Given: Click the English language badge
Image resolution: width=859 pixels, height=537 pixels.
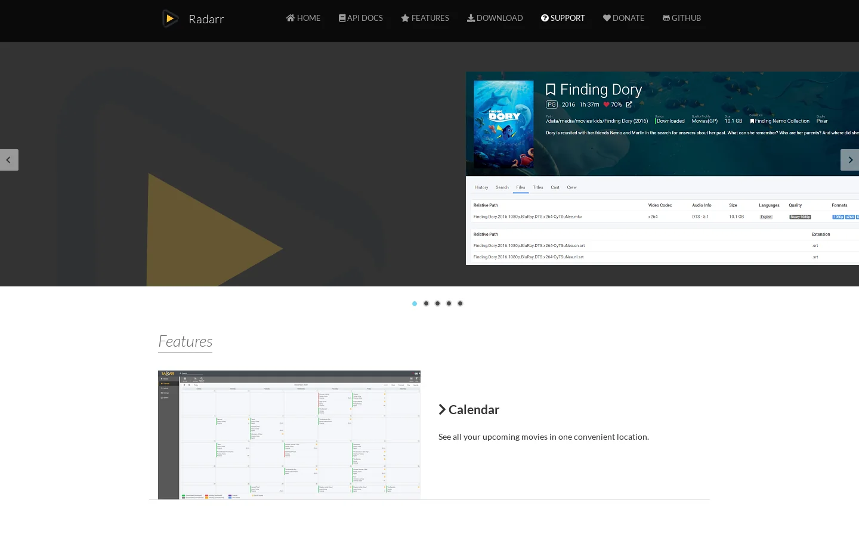Looking at the screenshot, I should click(x=767, y=217).
